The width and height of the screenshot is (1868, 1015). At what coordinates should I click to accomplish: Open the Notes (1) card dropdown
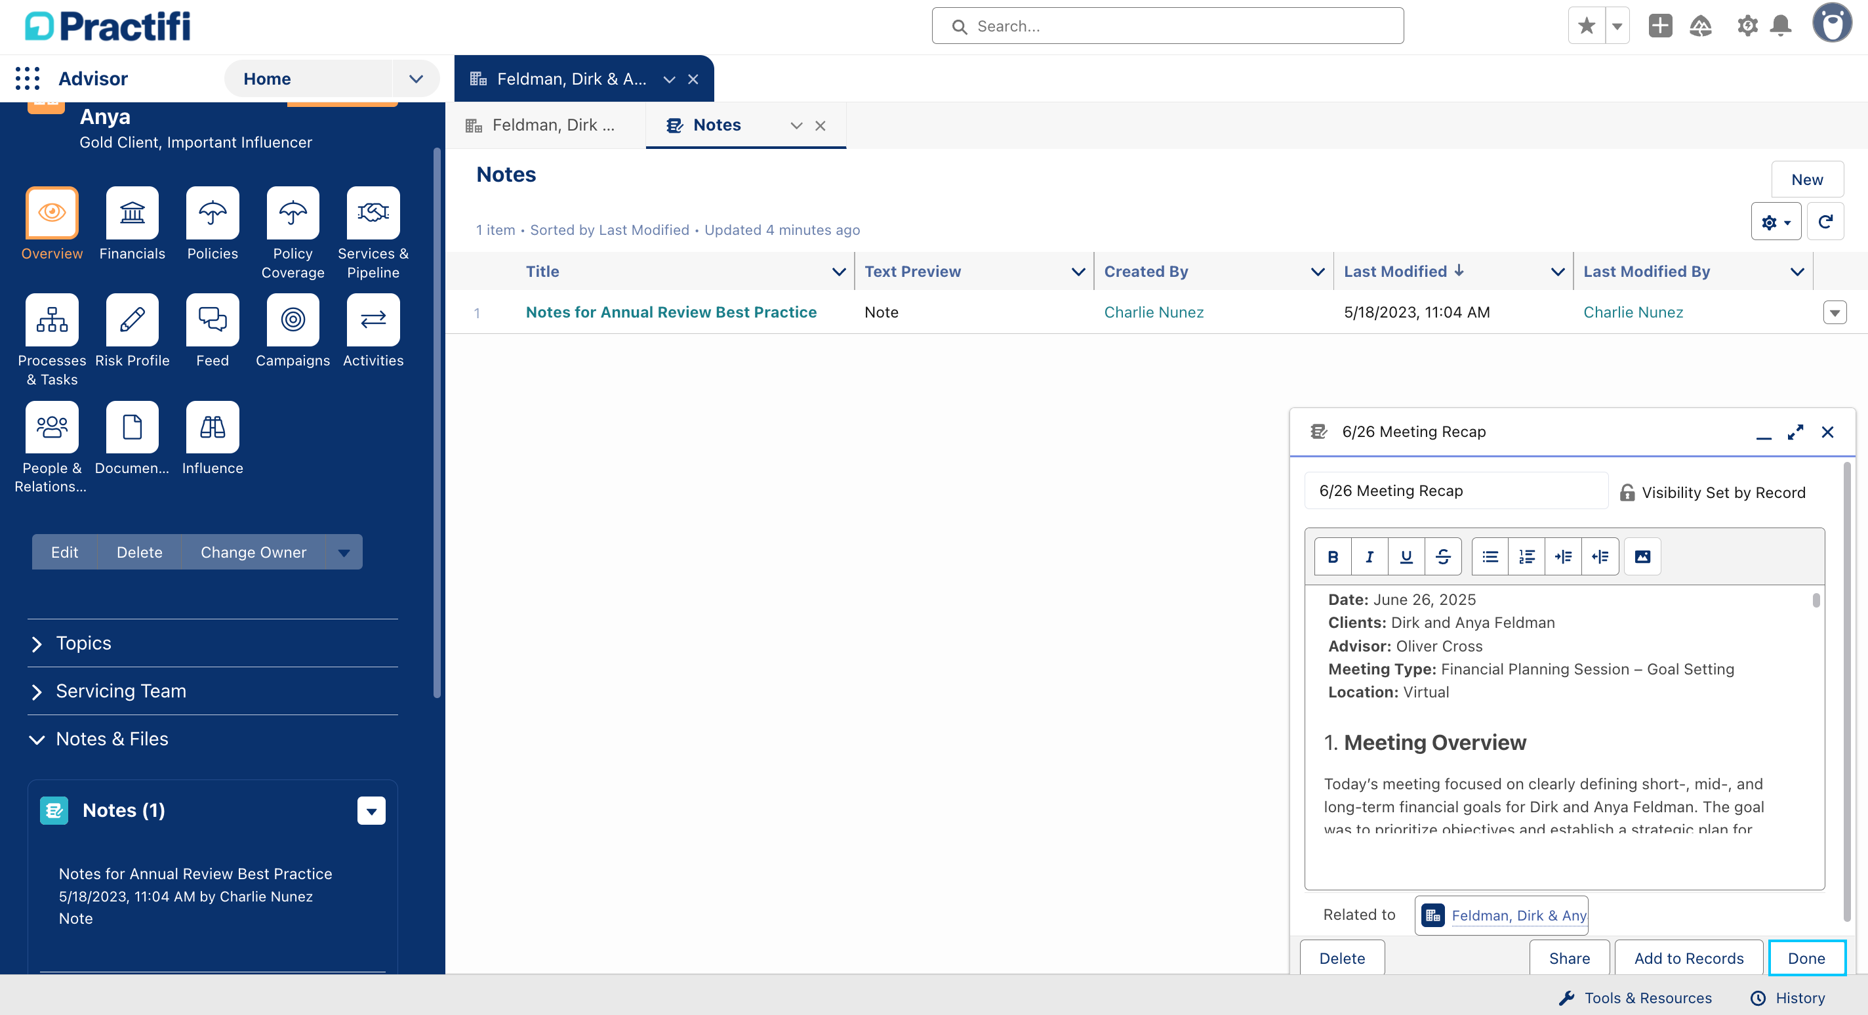[371, 810]
